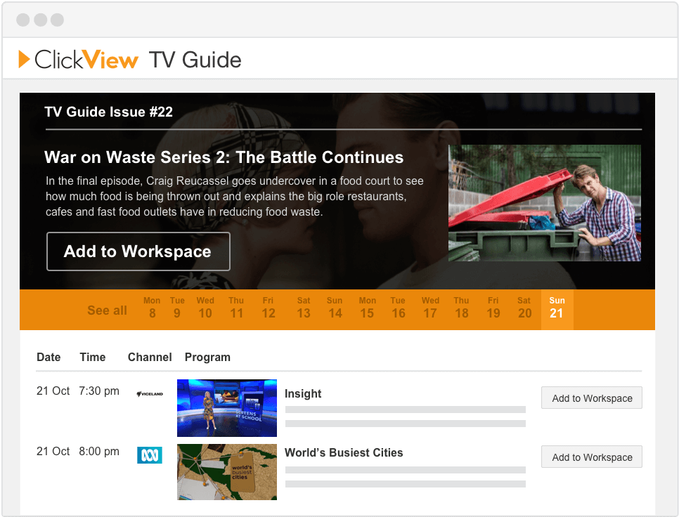The image size is (679, 517).
Task: Click the 8:00 pm time entry
Action: [x=98, y=451]
